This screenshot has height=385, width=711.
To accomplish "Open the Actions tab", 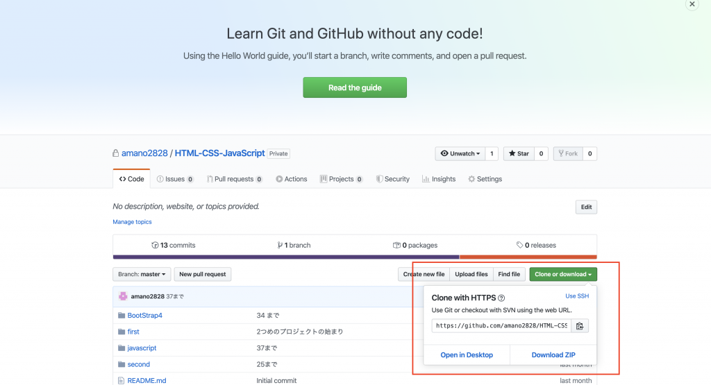I will coord(292,179).
